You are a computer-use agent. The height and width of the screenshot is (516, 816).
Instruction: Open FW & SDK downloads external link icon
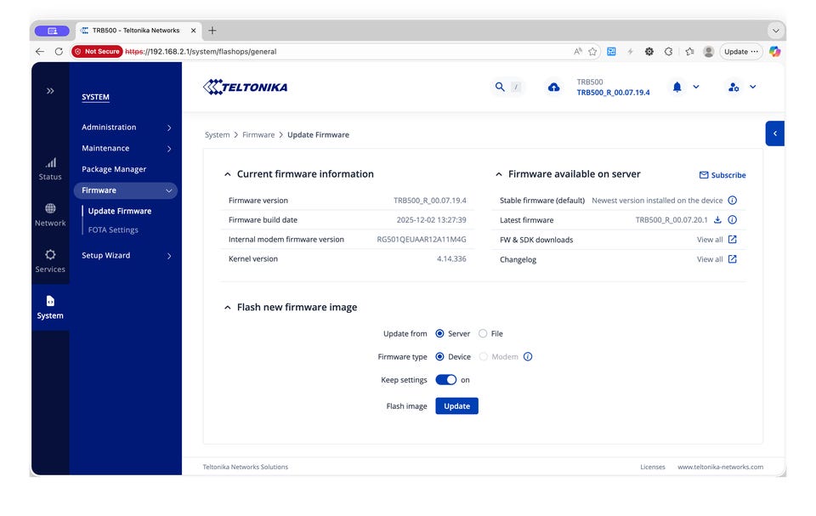point(732,240)
